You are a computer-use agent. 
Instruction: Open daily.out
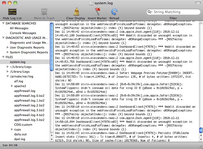[x=20, y=134]
